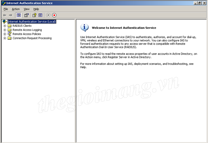Open Properties toolbar icon
208x143 pixels.
(26, 15)
